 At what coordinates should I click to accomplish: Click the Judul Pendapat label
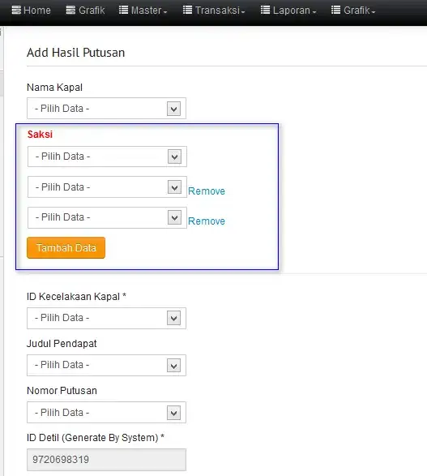(62, 344)
